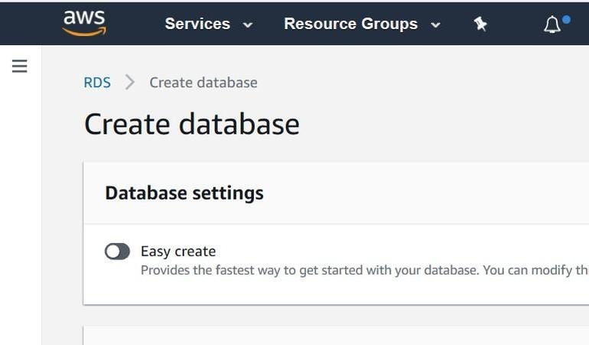This screenshot has height=345, width=589.
Task: Open the notifications bell icon
Action: pyautogui.click(x=552, y=24)
